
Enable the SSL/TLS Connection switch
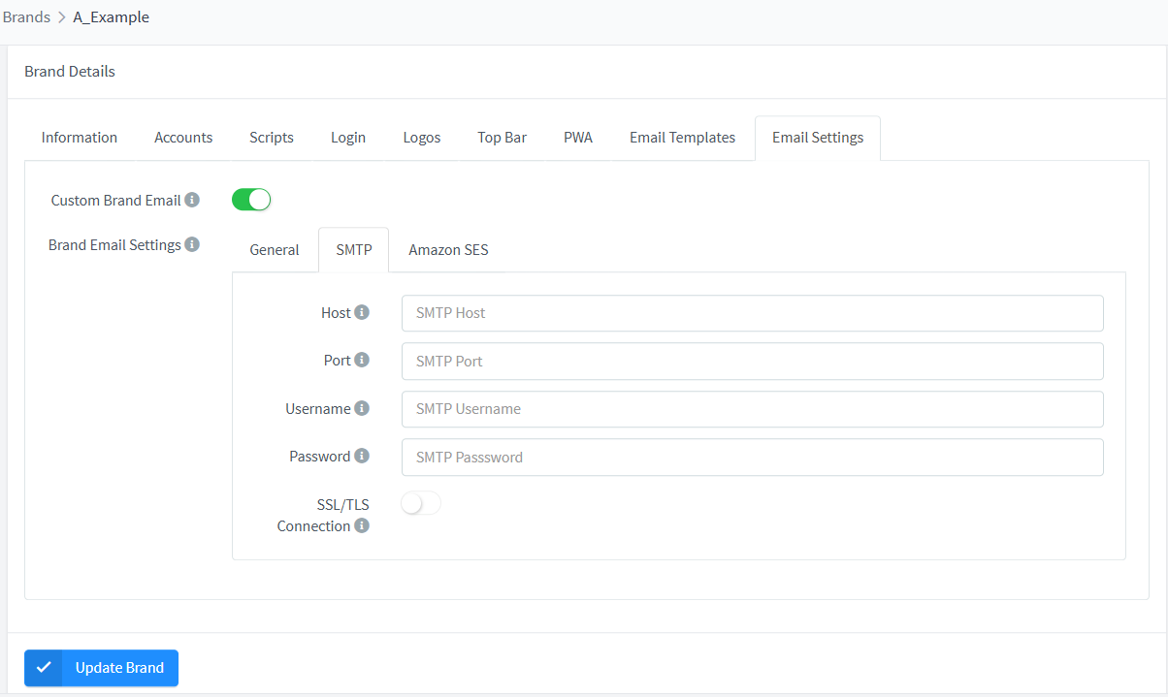coord(421,503)
